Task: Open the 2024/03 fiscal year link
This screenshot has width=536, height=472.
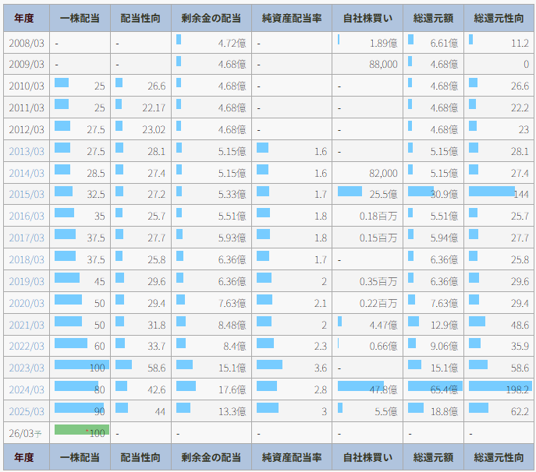Action: pyautogui.click(x=26, y=389)
